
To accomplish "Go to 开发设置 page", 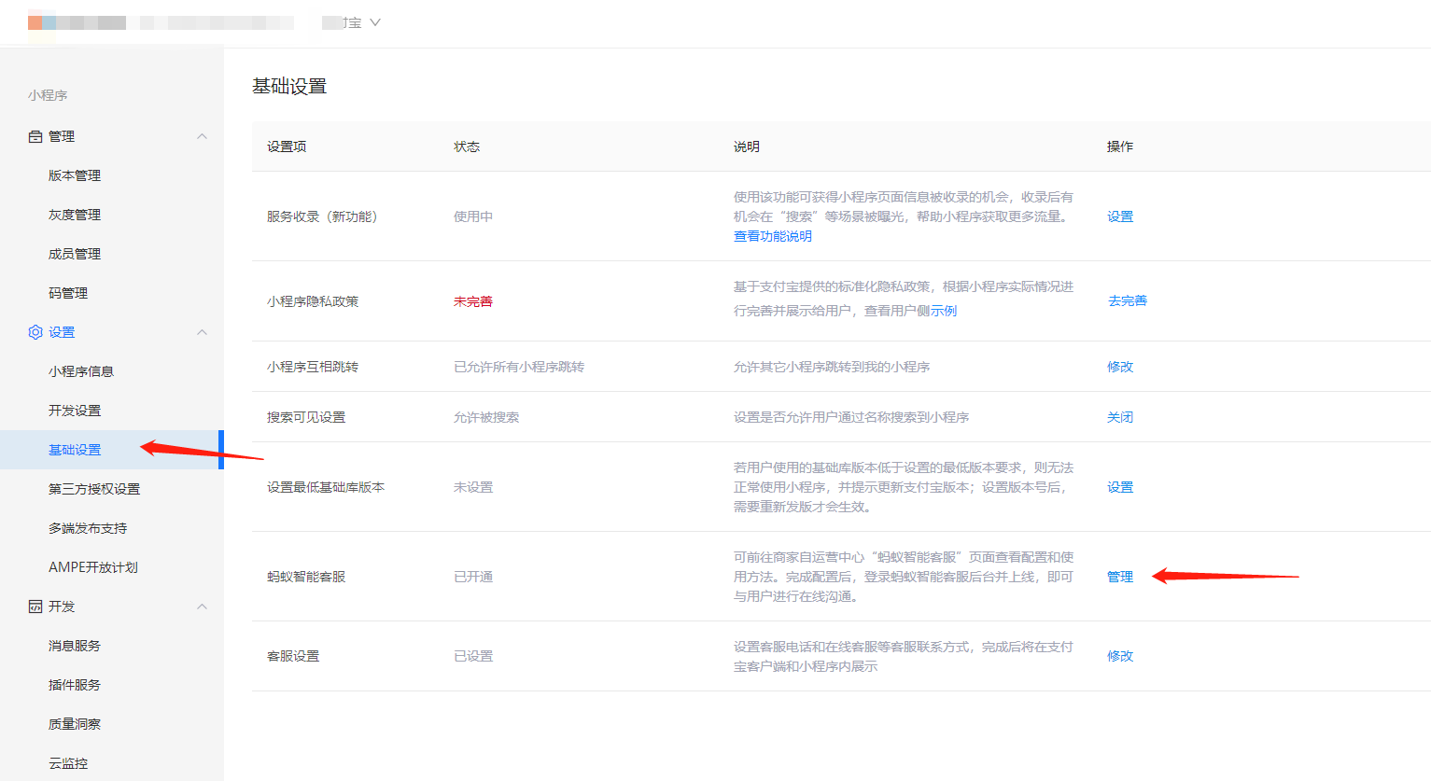I will click(x=75, y=411).
